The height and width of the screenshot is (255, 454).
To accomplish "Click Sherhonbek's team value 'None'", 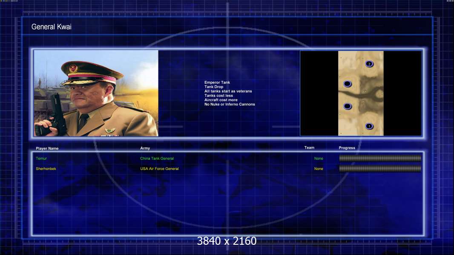I will pos(319,169).
